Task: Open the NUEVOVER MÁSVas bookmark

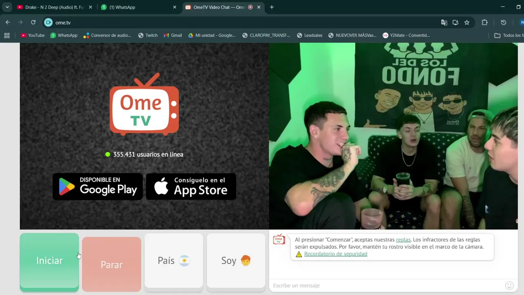Action: coord(352,36)
